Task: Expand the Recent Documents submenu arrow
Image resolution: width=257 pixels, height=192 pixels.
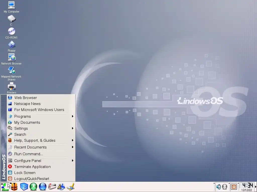Action: [73, 147]
